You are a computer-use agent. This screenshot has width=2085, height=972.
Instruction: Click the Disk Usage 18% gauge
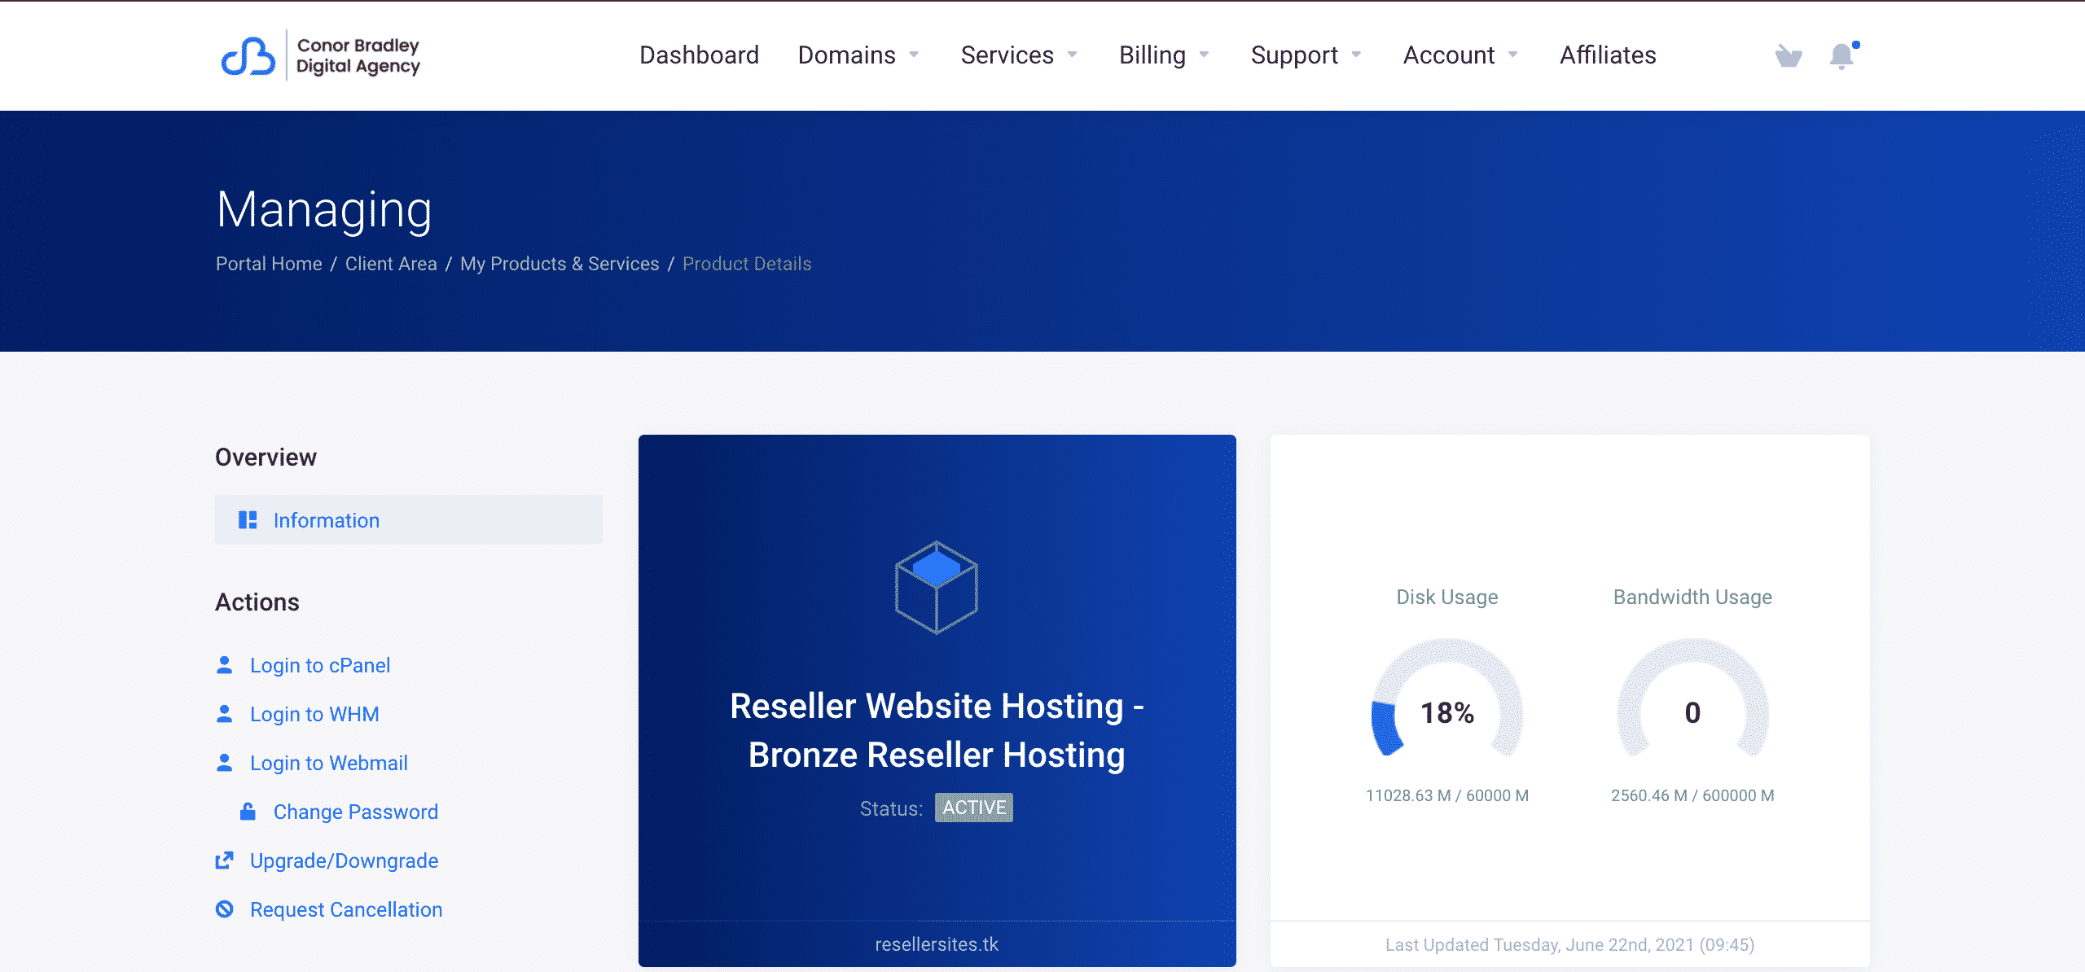[1447, 698]
